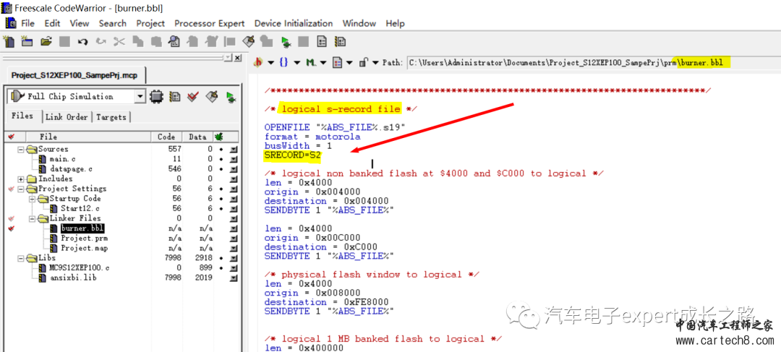Toggle the touch checkmark for Project Settings

[x=12, y=189]
